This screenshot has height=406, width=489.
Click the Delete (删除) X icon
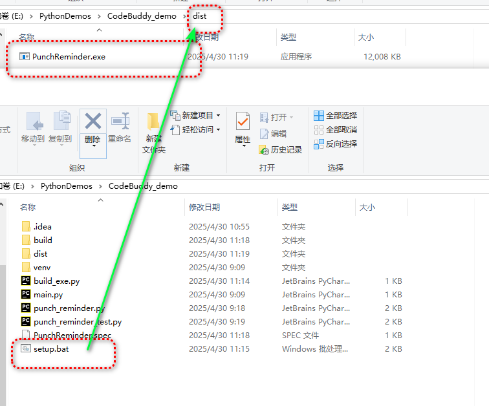coord(93,121)
